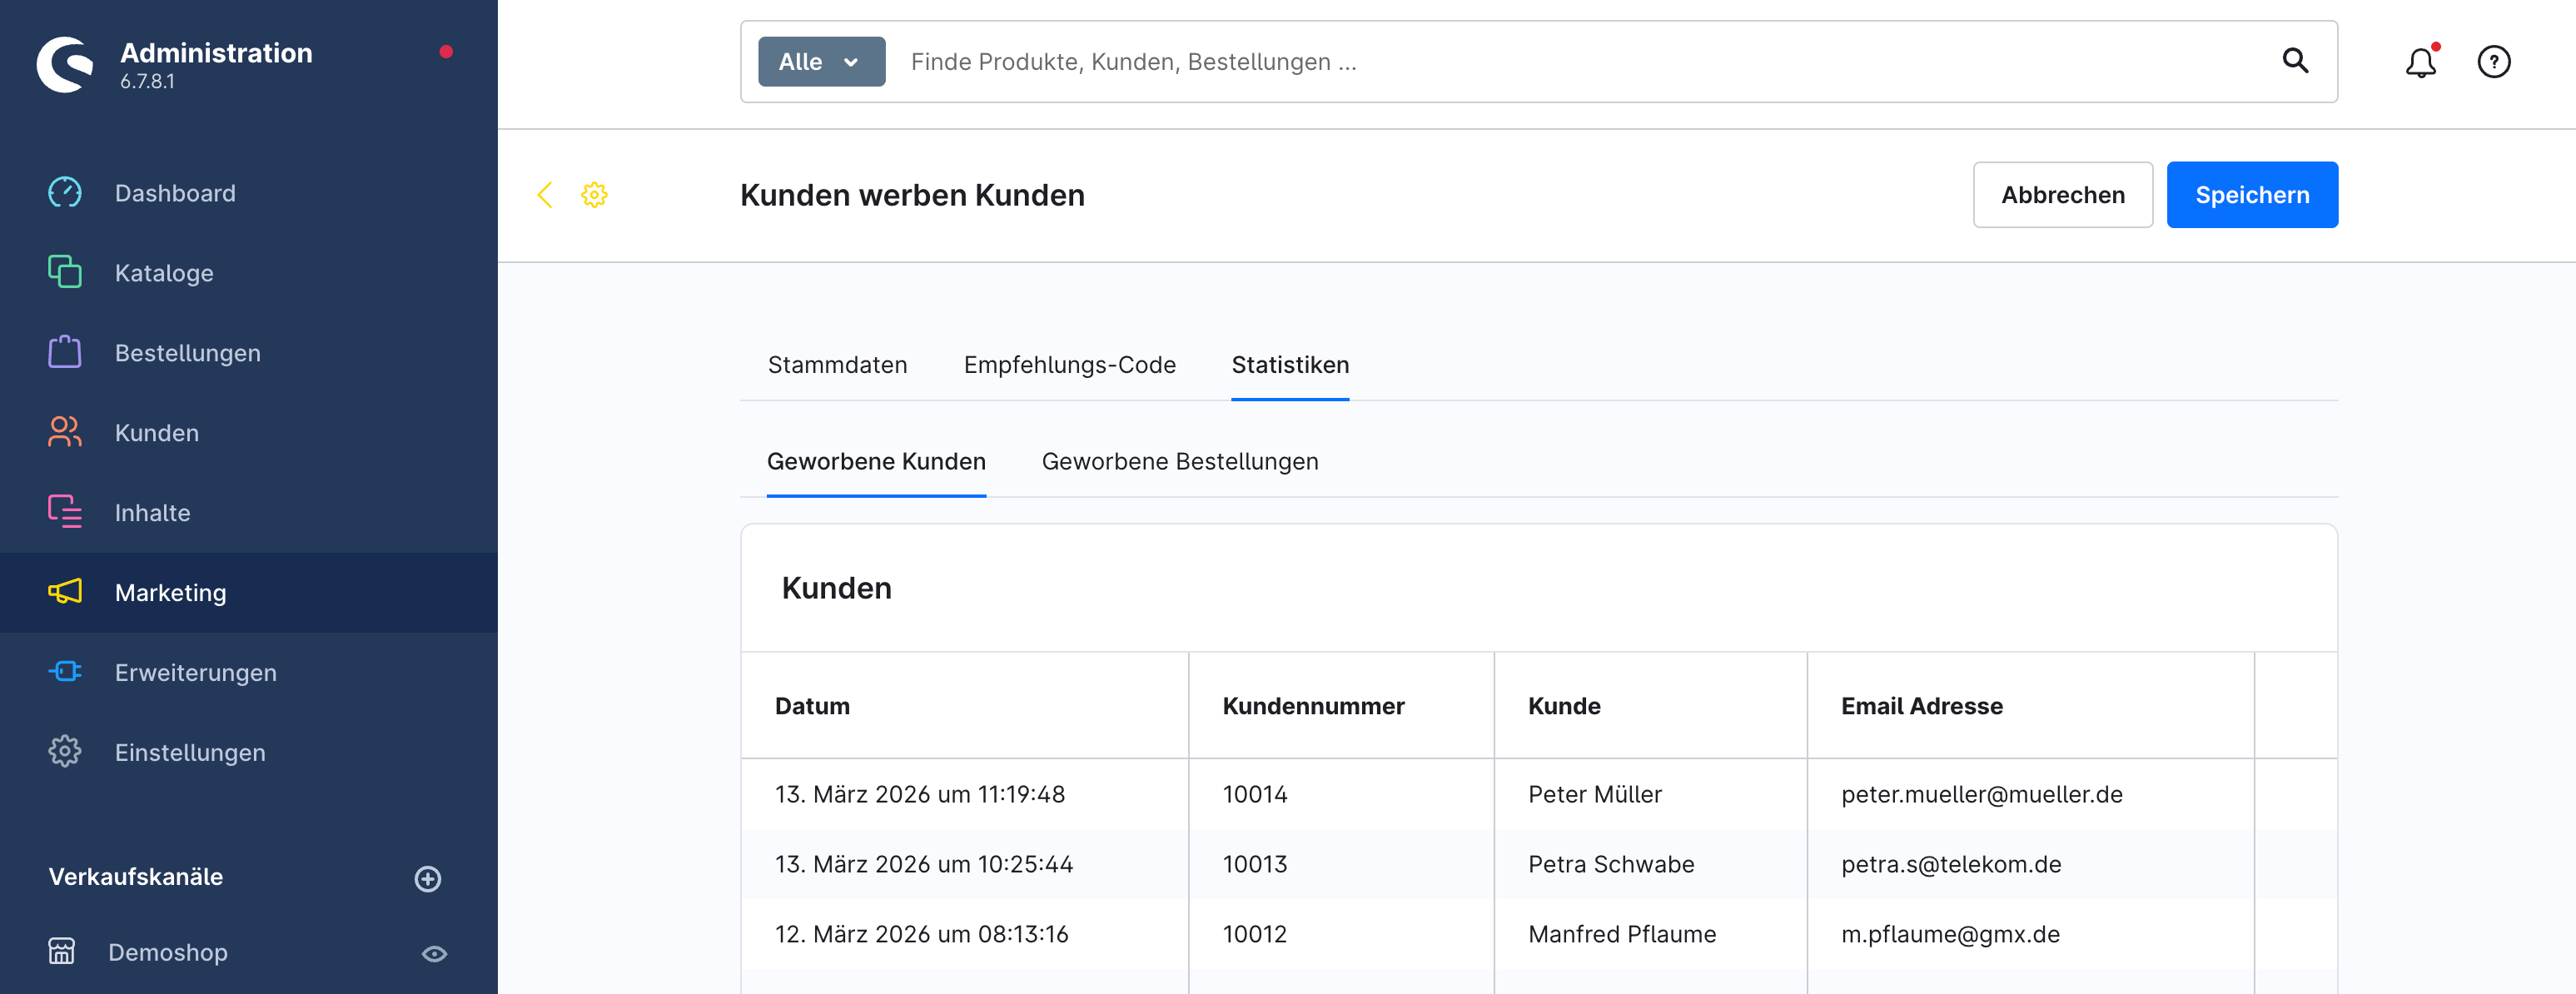Open Einstellungen gear icon in sidebar
The width and height of the screenshot is (2576, 994).
65,752
